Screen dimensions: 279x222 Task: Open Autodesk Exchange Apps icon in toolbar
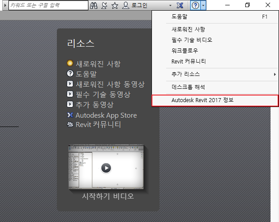[180, 5]
